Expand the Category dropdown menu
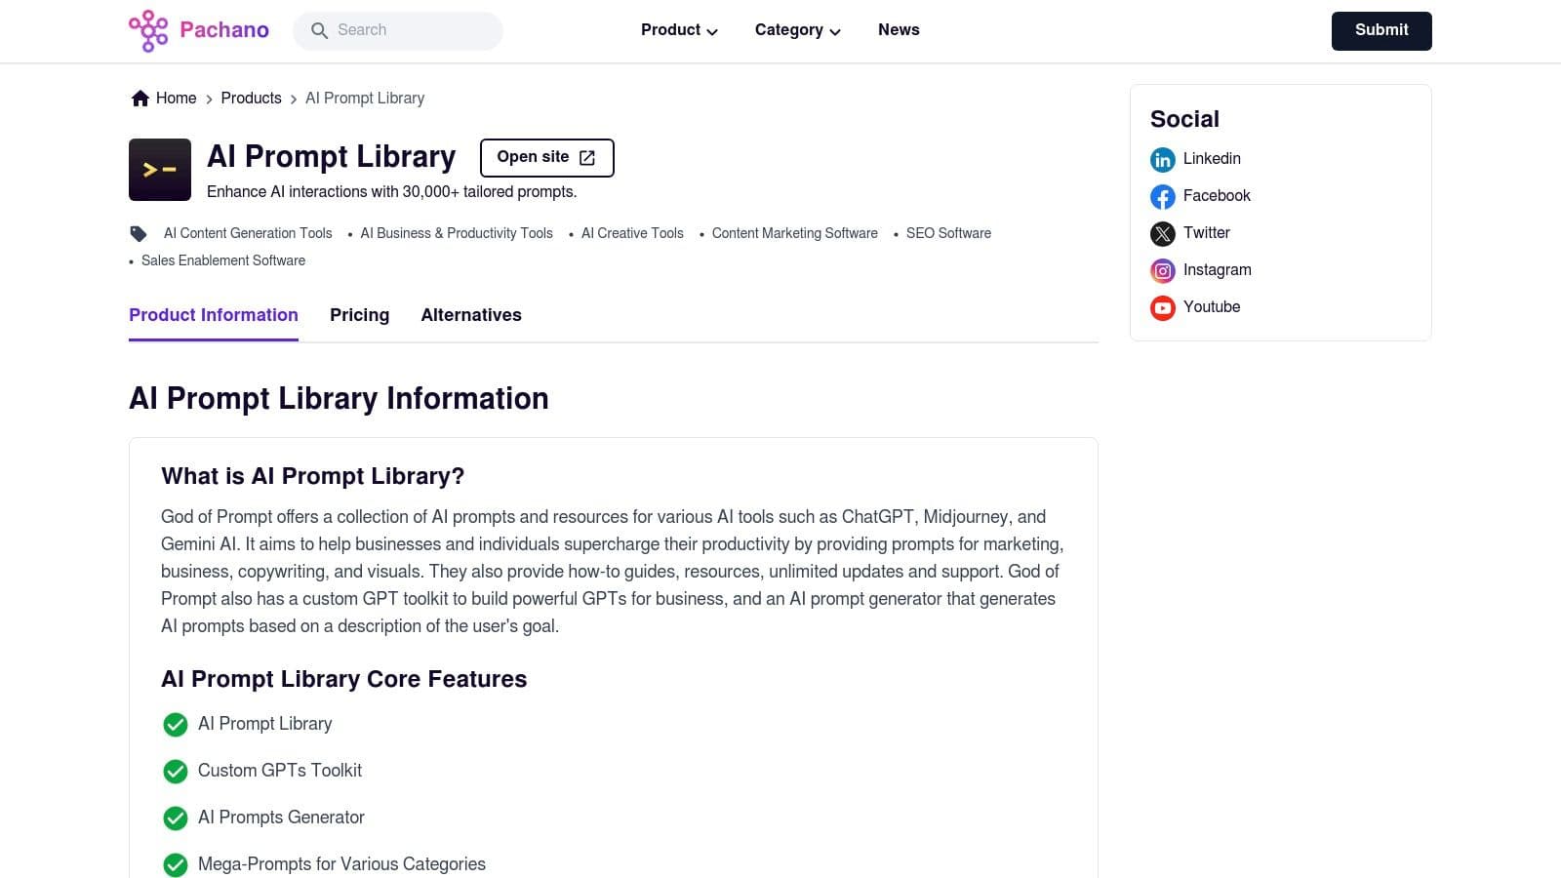 pos(797,30)
